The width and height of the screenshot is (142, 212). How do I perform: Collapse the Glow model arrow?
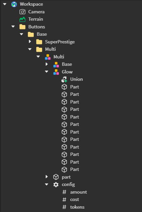47,72
